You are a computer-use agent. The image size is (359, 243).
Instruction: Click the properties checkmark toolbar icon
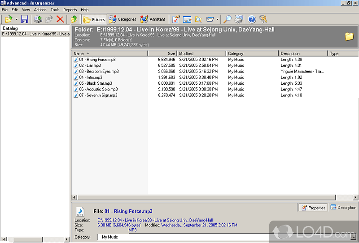coord(176,19)
